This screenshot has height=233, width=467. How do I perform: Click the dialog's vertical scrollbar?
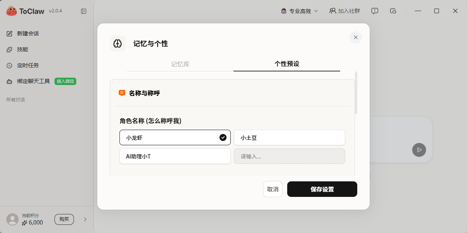pyautogui.click(x=356, y=93)
